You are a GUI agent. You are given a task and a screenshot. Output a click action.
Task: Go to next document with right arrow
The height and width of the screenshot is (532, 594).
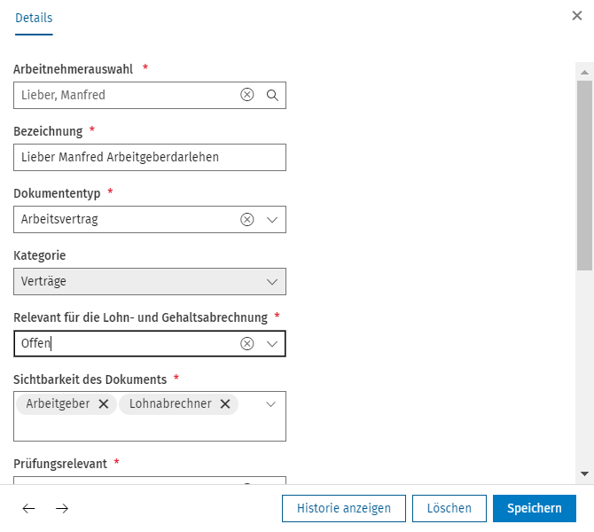pos(62,508)
